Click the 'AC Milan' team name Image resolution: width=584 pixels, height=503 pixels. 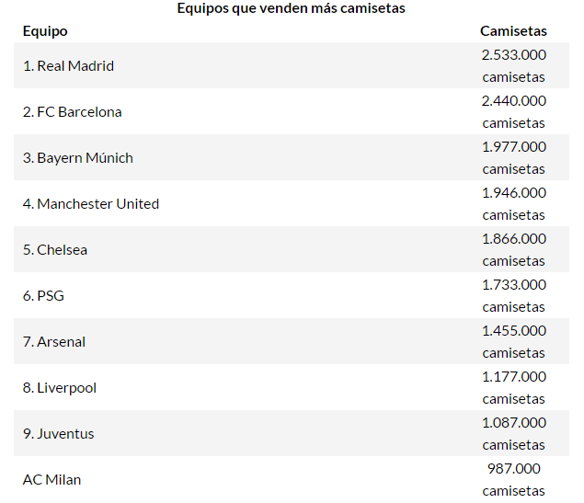[x=52, y=480]
